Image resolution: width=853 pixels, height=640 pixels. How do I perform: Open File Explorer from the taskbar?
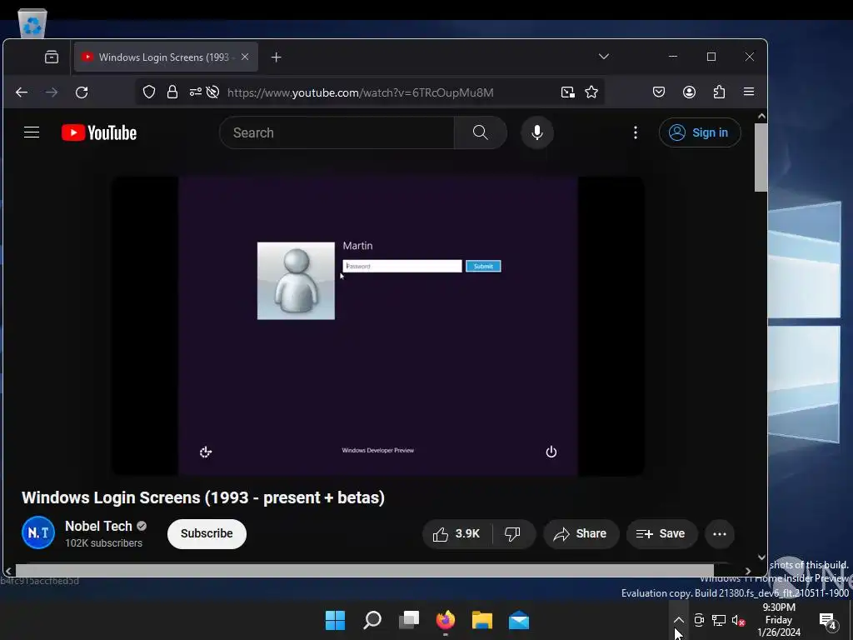[482, 620]
